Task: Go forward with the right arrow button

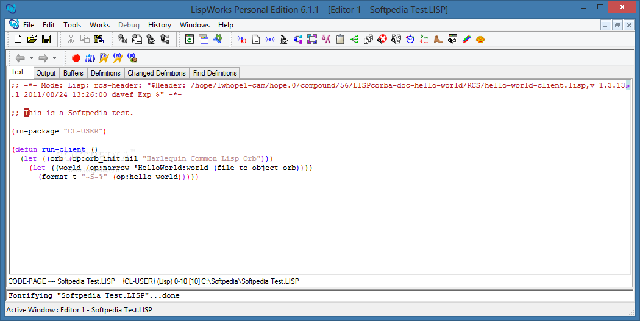Action: 43,58
